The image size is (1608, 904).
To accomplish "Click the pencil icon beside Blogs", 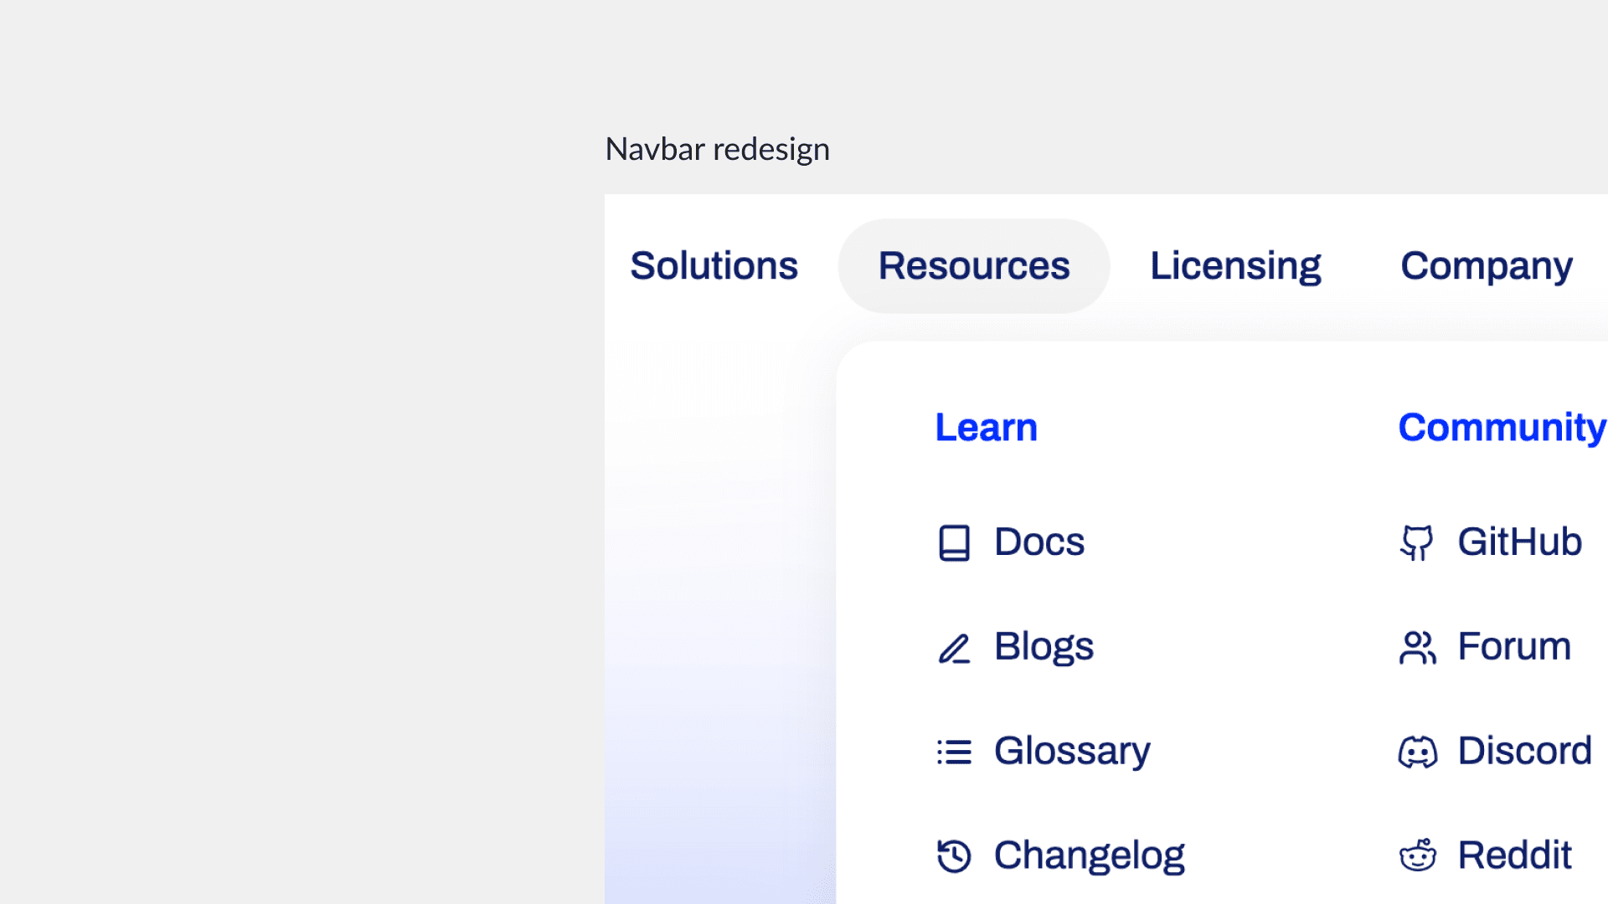I will [x=954, y=648].
